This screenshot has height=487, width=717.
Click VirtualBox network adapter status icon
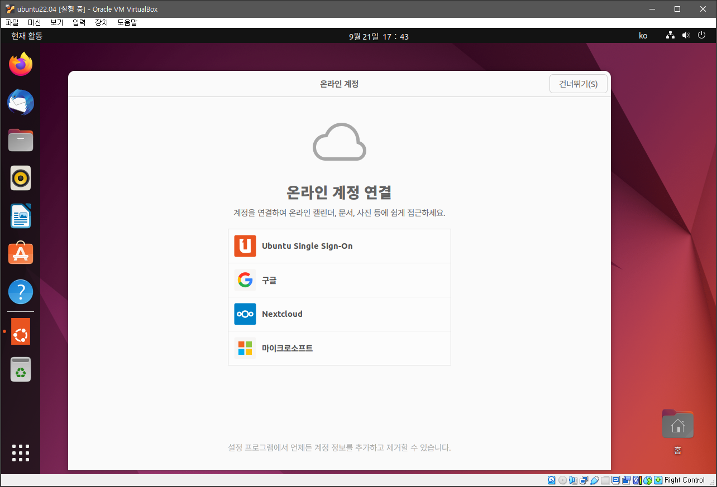584,480
